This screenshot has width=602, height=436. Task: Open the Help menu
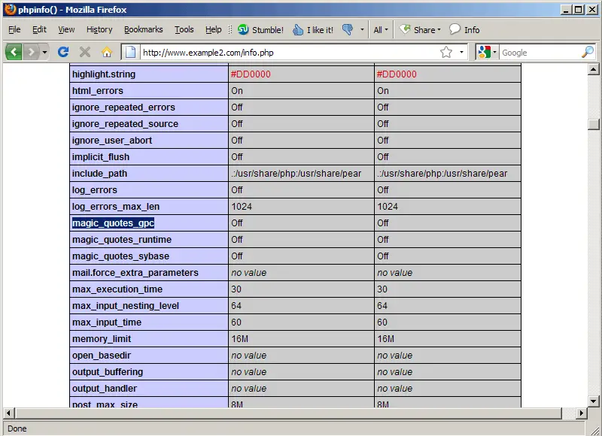[x=214, y=29]
